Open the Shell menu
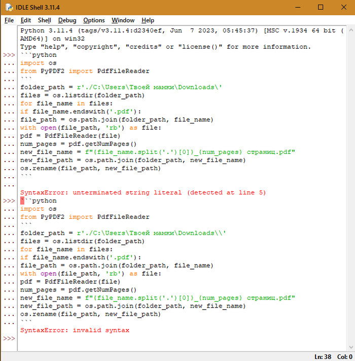This screenshot has width=355, height=361. click(45, 20)
